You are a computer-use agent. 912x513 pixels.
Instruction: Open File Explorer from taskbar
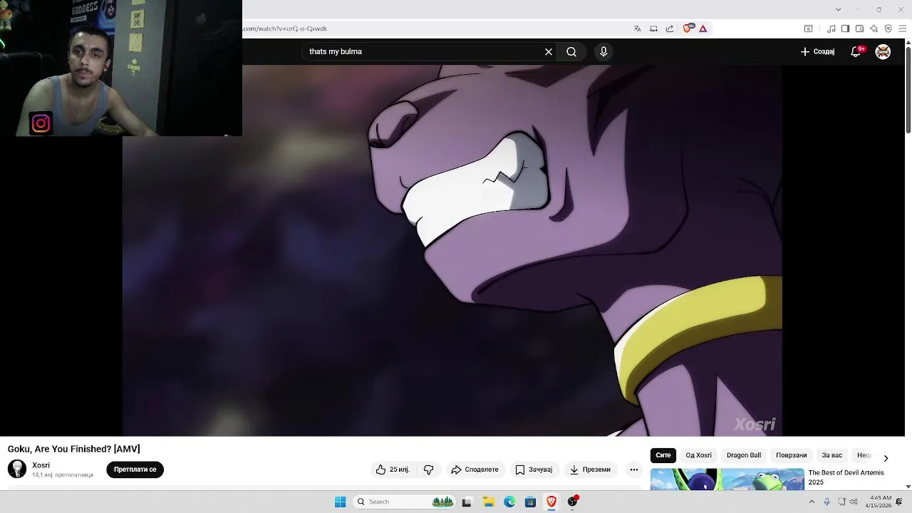[488, 502]
